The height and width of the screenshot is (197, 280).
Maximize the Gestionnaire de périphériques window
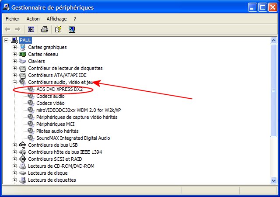tap(262, 7)
